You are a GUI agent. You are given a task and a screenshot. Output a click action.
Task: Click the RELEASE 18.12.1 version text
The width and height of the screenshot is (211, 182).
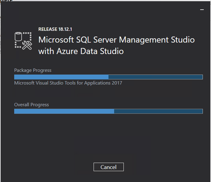[55, 29]
